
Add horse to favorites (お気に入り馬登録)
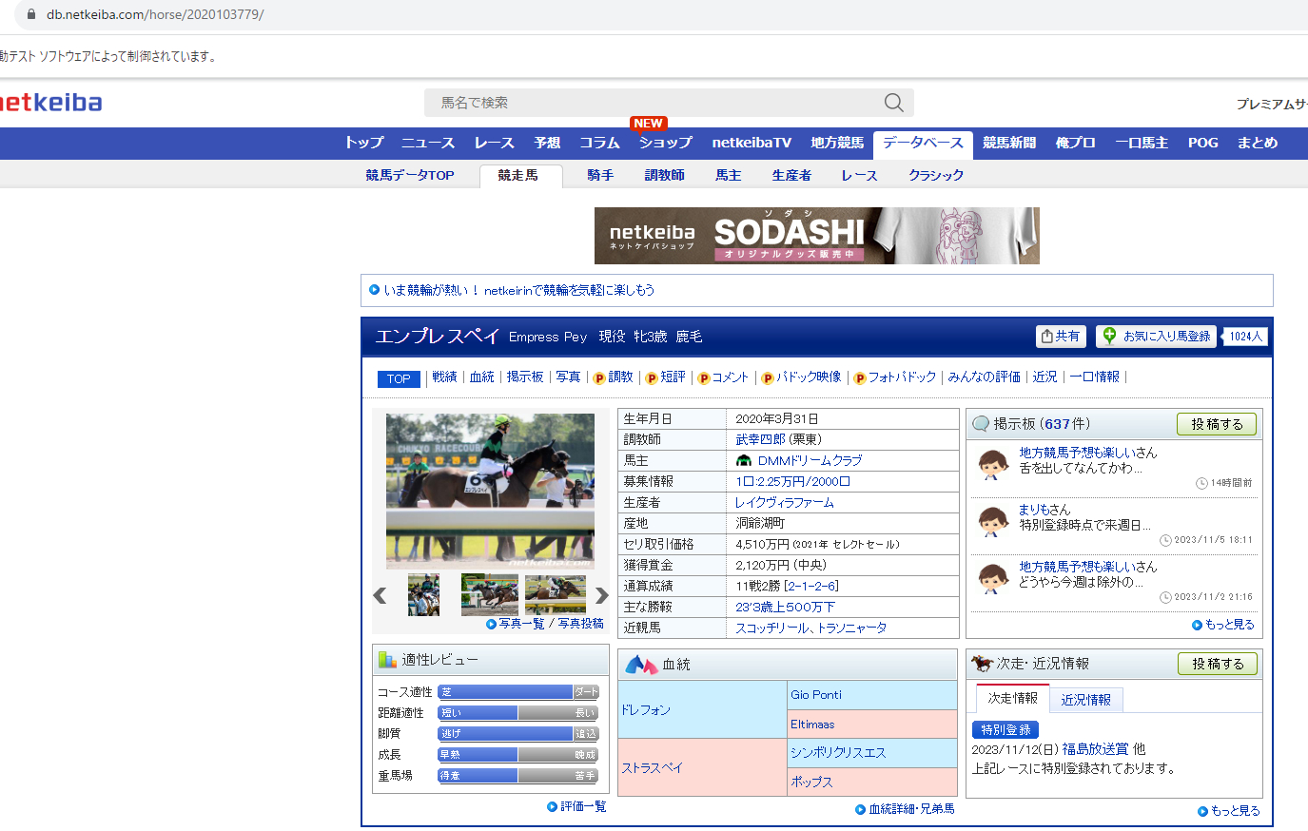click(x=1157, y=337)
